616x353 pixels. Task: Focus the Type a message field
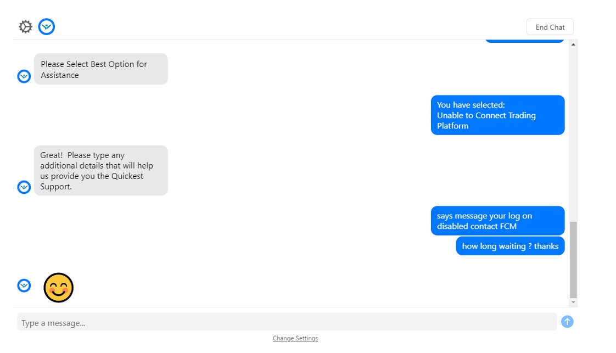[287, 322]
